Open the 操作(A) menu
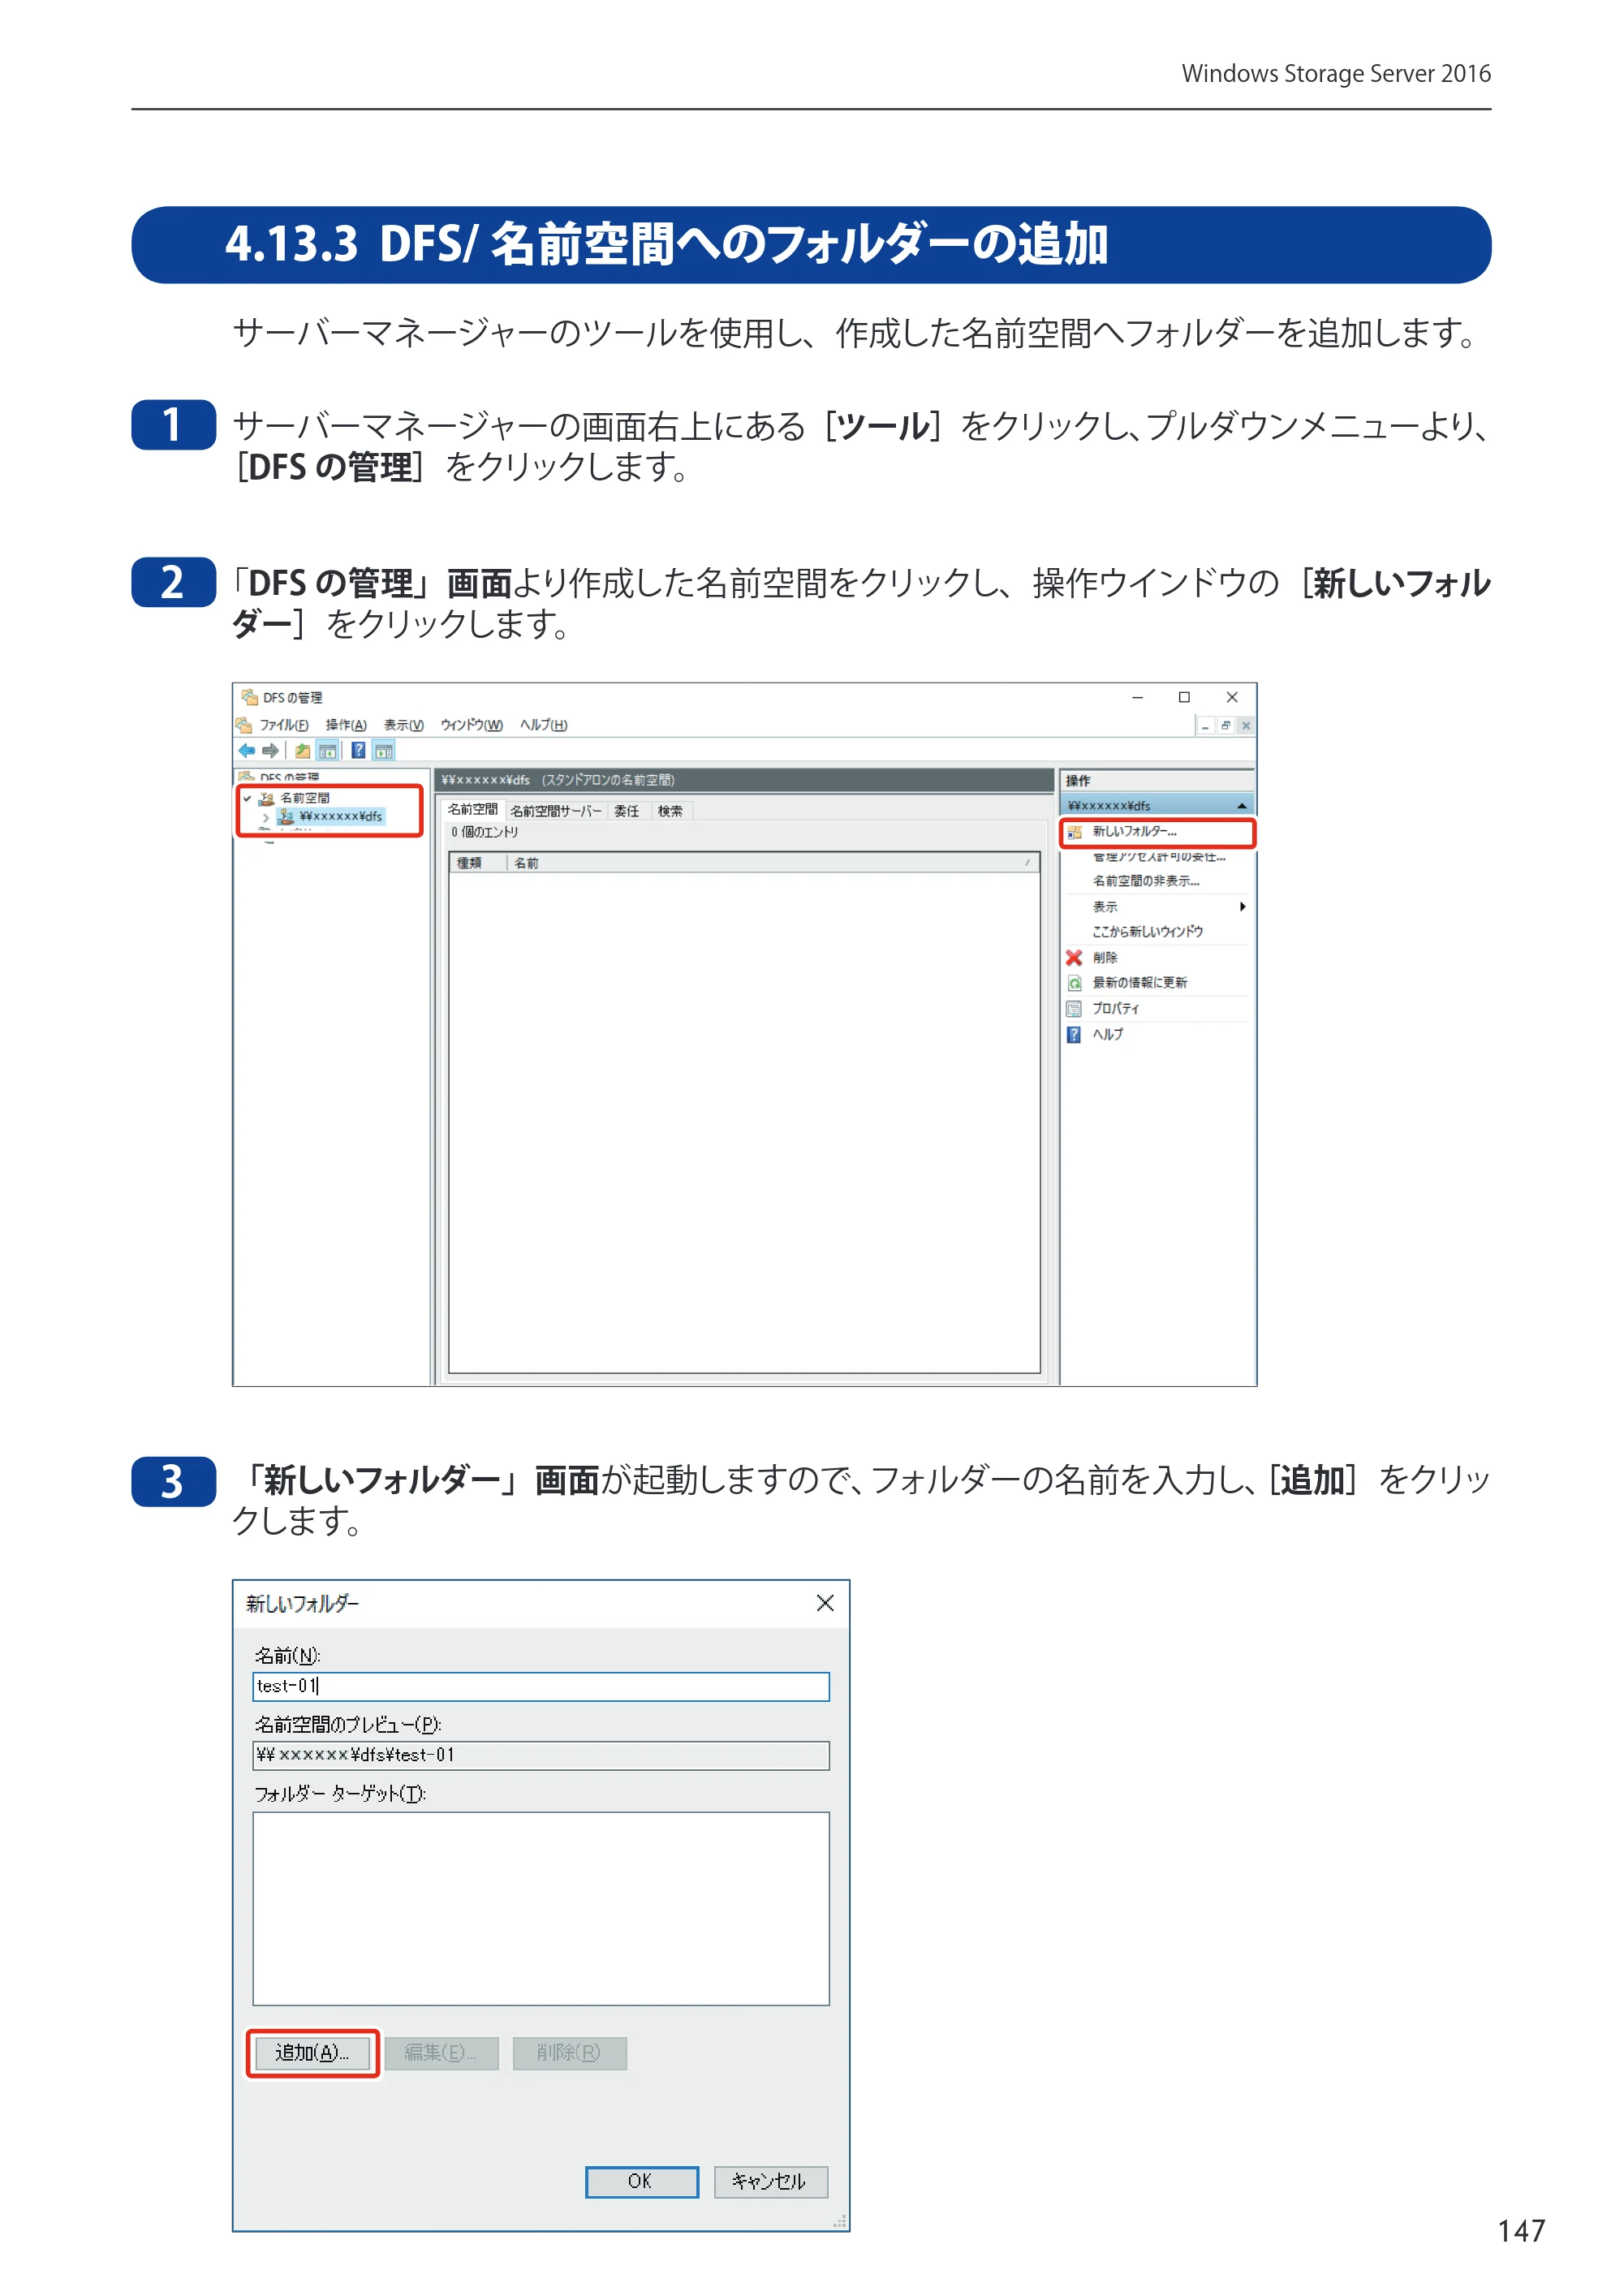The height and width of the screenshot is (2296, 1624). (x=346, y=725)
